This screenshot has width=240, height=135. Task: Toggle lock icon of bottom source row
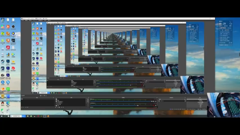pos(88,106)
